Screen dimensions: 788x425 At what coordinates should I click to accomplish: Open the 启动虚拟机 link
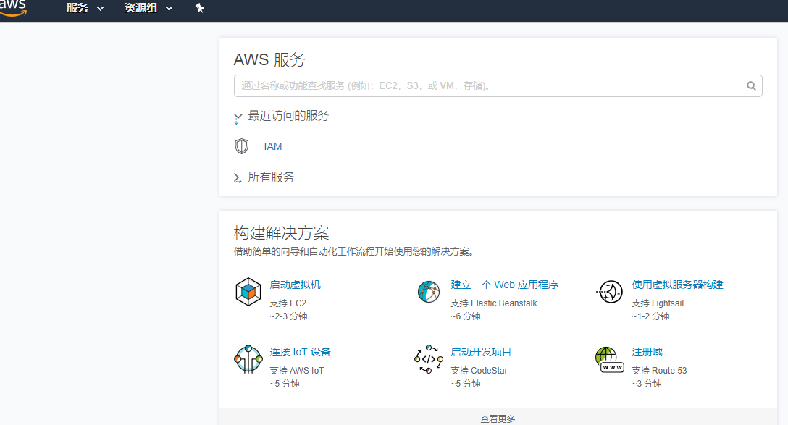[x=295, y=285]
